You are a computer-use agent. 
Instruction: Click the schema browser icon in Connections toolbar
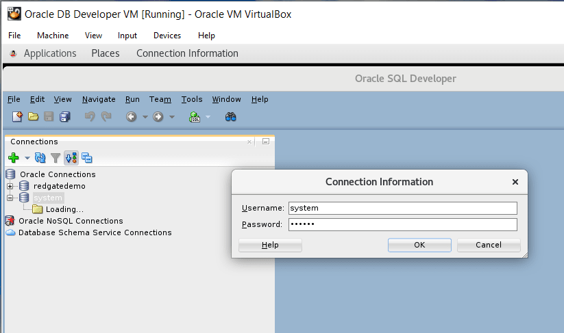71,157
